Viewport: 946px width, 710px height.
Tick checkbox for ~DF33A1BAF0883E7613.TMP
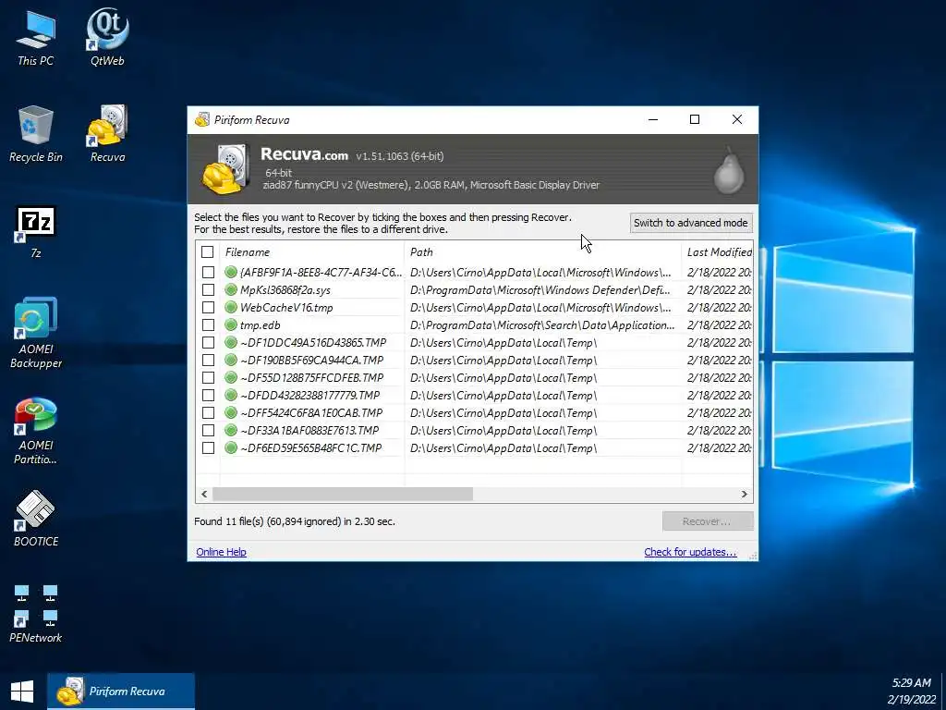pos(208,430)
